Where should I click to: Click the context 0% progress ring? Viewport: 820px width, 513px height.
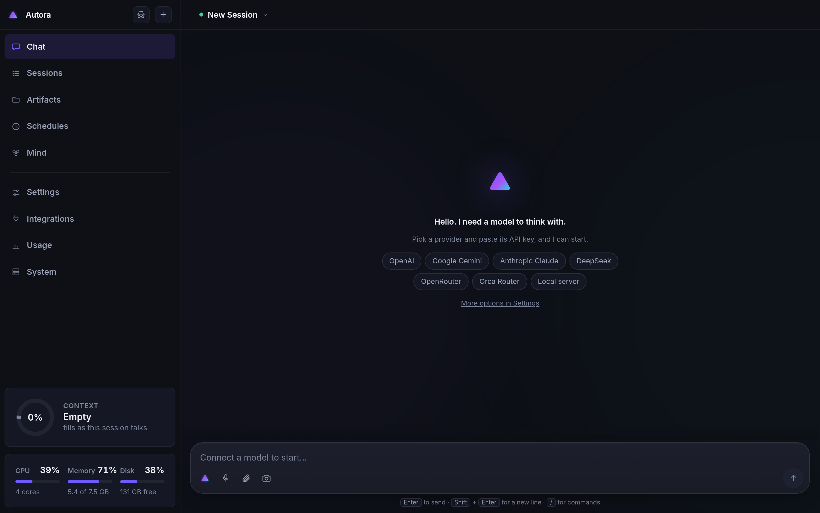tap(35, 417)
